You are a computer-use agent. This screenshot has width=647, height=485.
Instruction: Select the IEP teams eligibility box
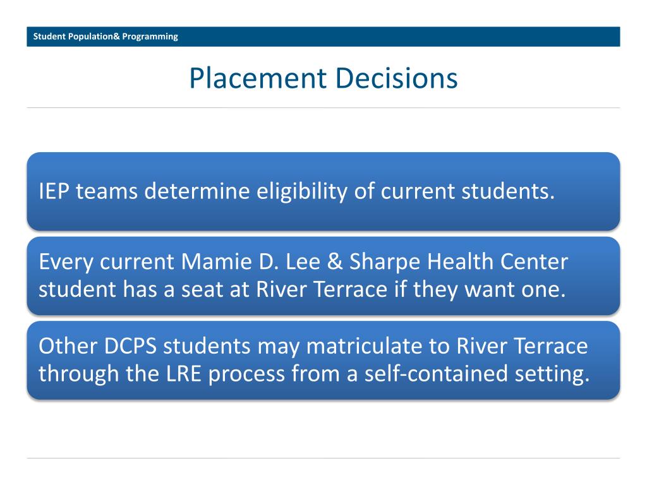click(323, 191)
